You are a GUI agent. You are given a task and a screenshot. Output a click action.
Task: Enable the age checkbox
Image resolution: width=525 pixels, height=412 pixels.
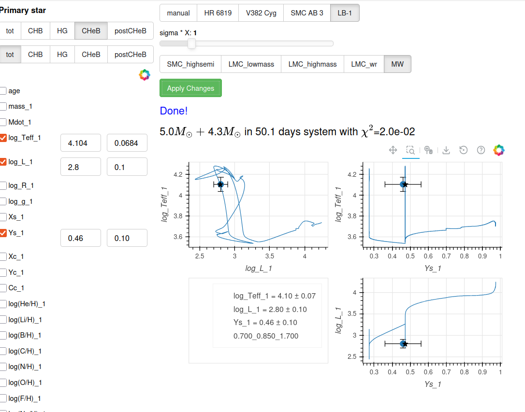3,91
